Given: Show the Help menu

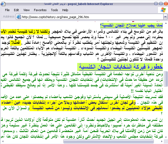Looking at the screenshot, I should [65, 10].
